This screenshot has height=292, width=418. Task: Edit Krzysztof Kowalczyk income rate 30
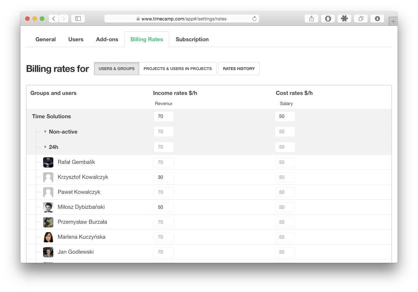164,177
